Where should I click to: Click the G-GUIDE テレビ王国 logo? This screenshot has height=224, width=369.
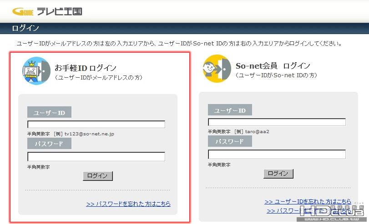pos(47,11)
